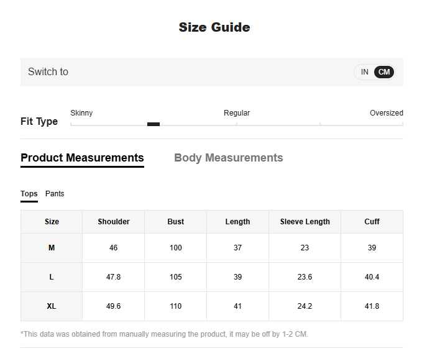Select the L size row label
Screen dimensions: 422x351
52,277
